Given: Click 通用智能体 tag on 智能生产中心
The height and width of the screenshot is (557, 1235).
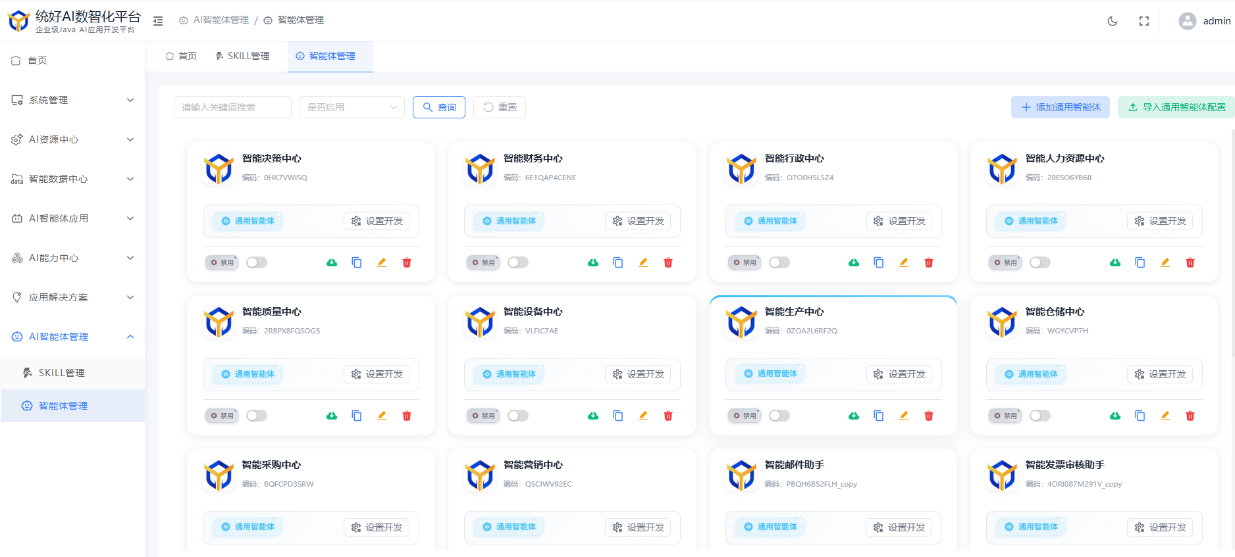Looking at the screenshot, I should click(771, 374).
